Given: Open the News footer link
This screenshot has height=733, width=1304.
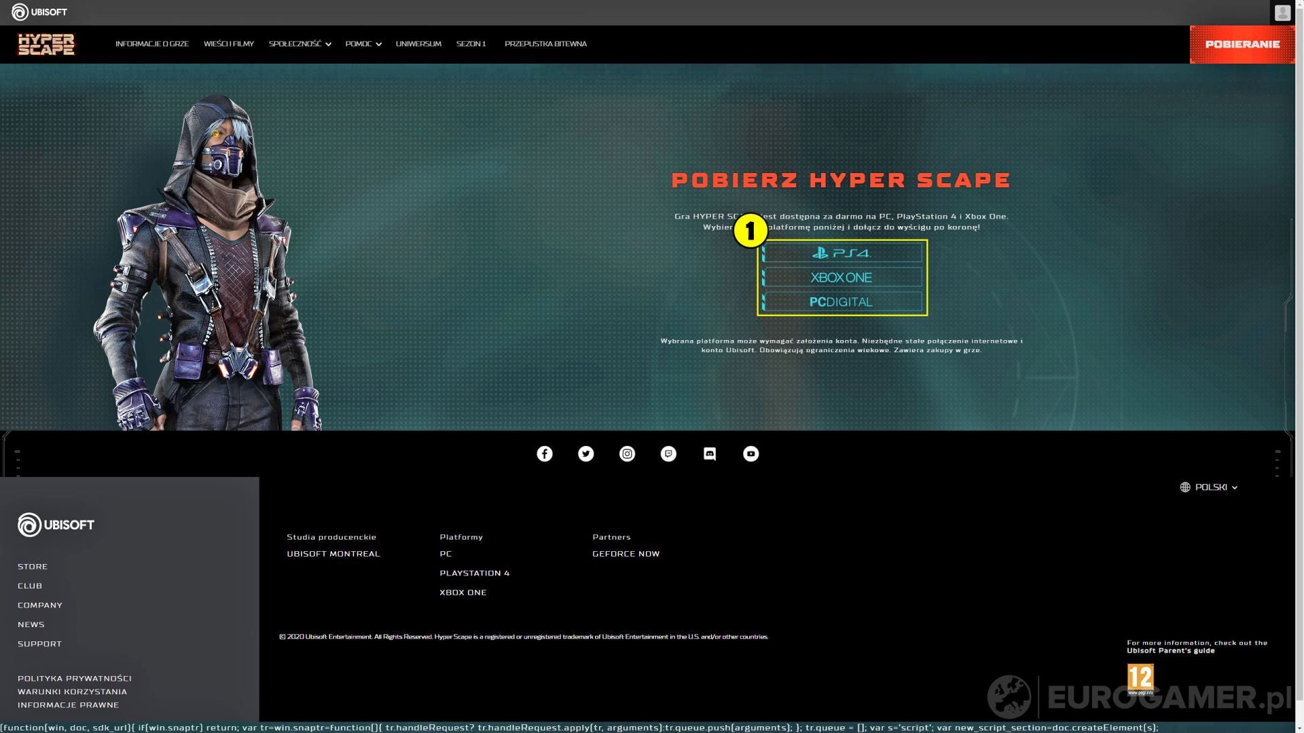Looking at the screenshot, I should (x=31, y=624).
